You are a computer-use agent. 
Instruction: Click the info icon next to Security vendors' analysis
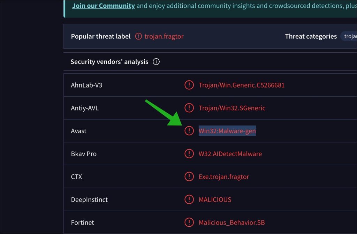(x=156, y=62)
